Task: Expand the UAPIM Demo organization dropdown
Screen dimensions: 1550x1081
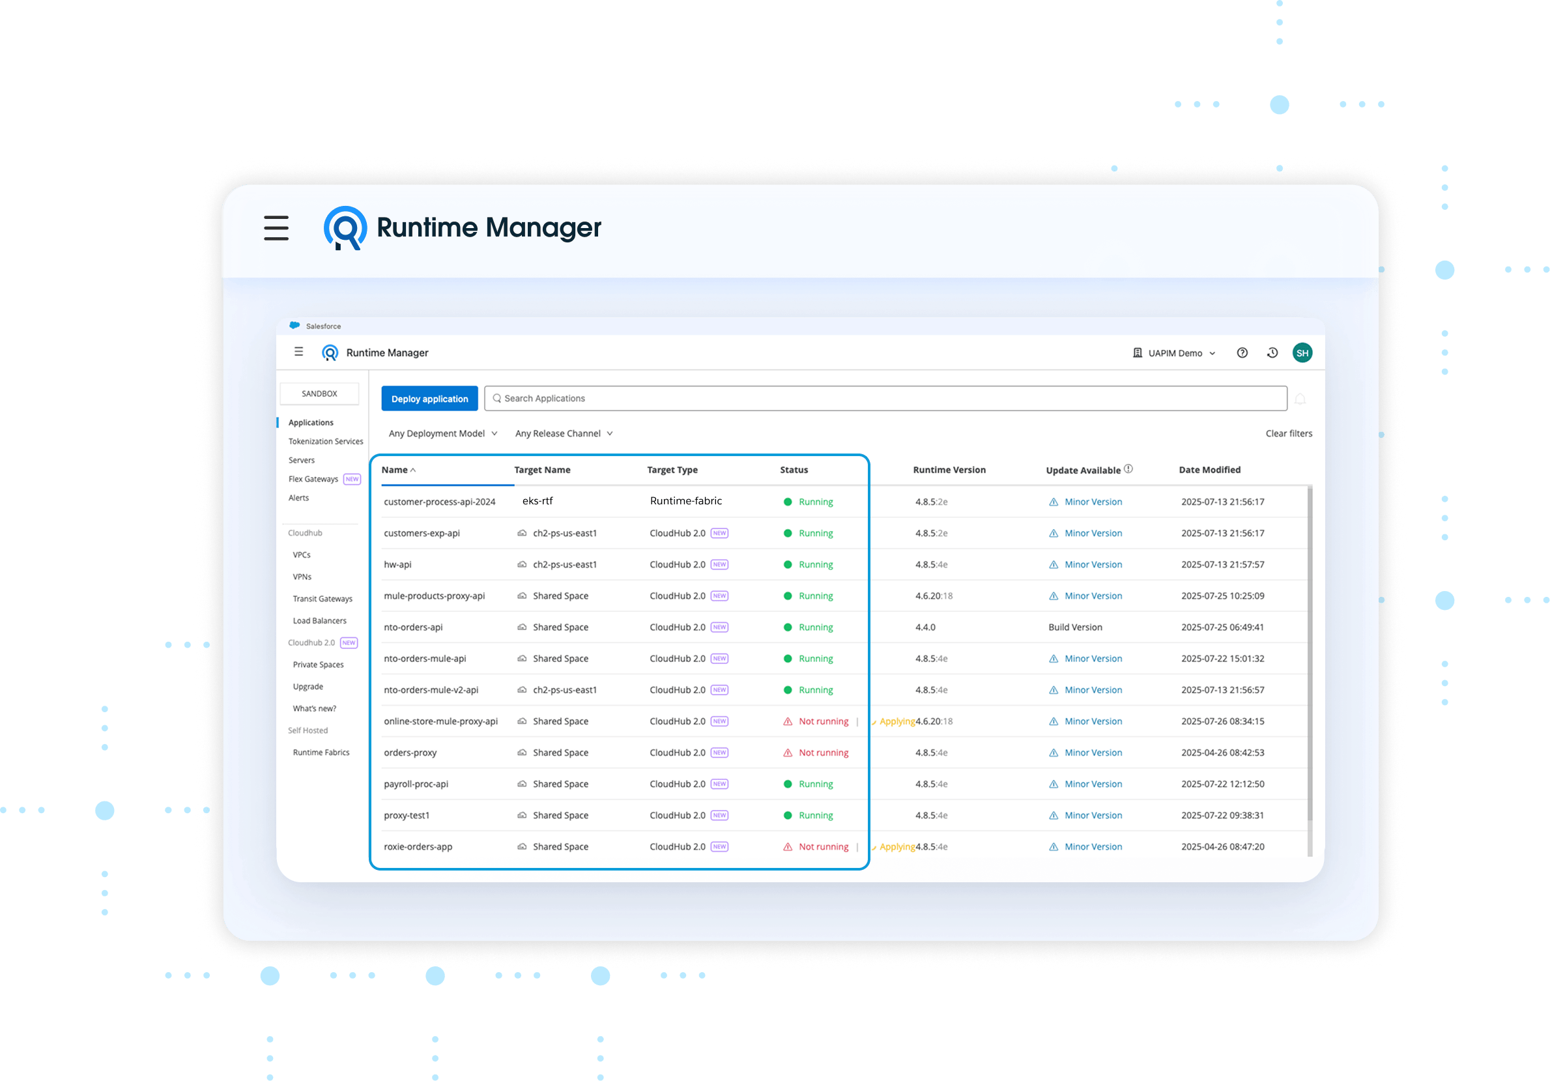Action: 1174,353
